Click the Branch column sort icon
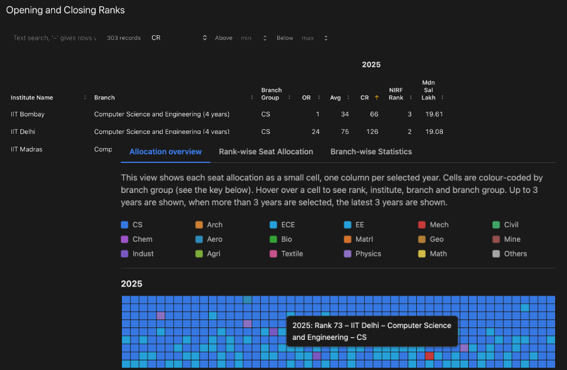This screenshot has height=370, width=567. [x=252, y=98]
